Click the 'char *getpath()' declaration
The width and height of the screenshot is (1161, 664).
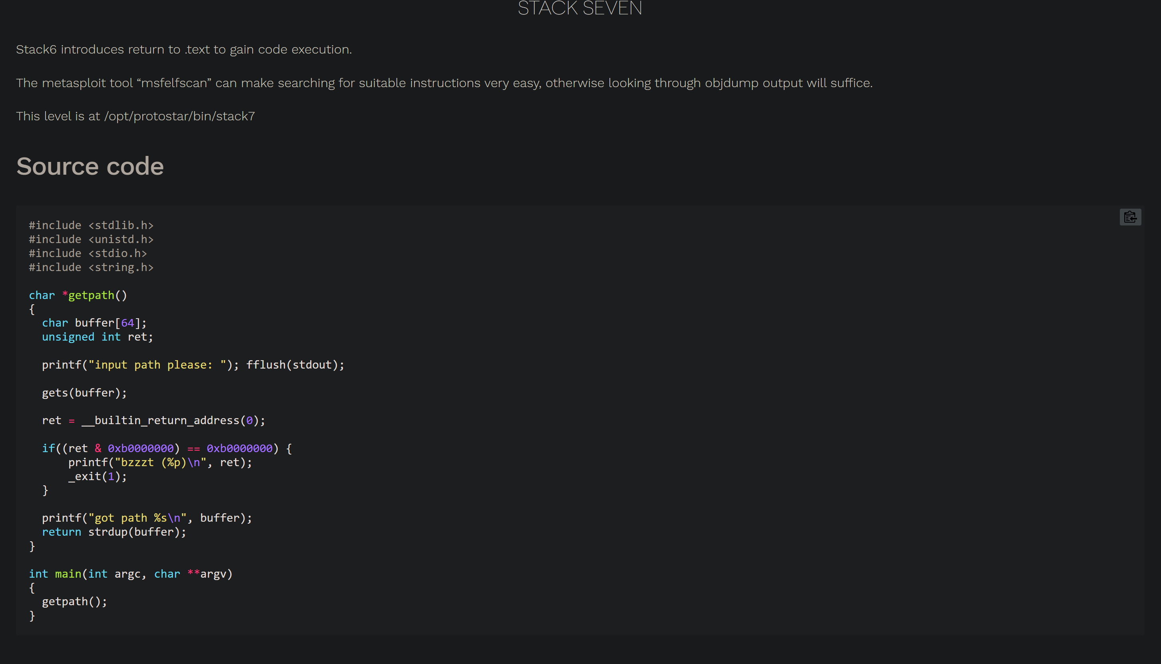[x=78, y=295]
